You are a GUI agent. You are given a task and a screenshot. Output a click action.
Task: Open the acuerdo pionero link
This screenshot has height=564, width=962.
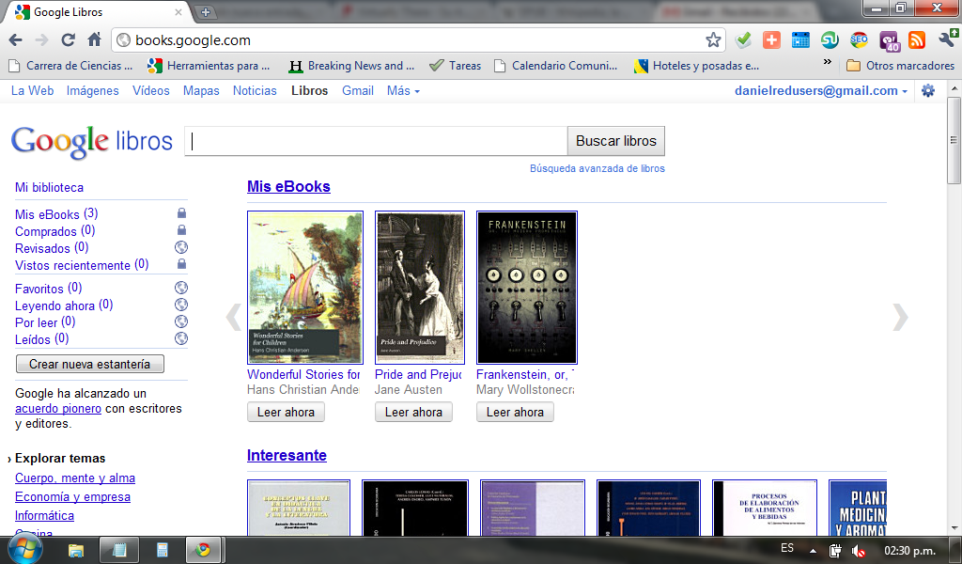tap(58, 409)
